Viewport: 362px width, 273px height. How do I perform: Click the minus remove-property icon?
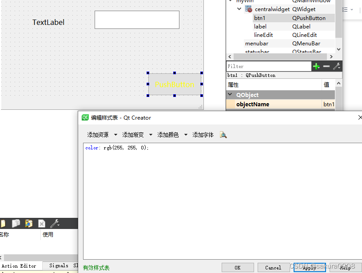coord(326,67)
